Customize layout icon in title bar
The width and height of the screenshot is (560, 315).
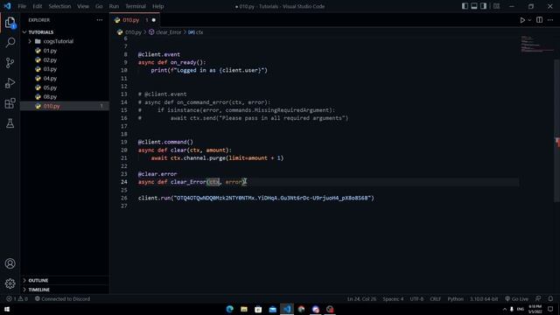496,6
